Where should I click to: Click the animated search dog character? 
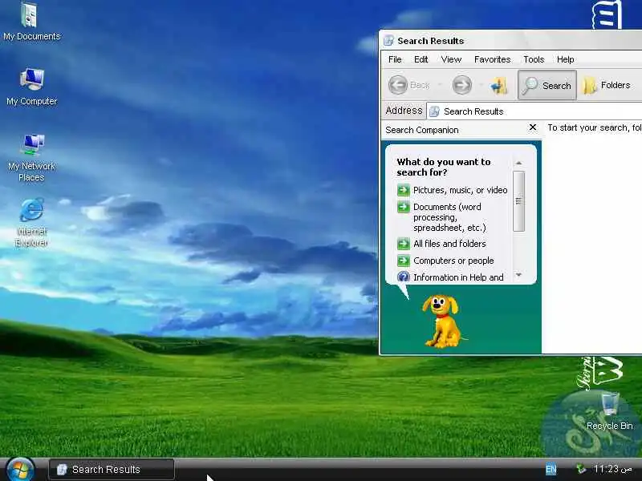(444, 321)
